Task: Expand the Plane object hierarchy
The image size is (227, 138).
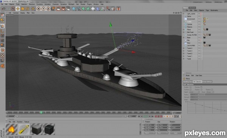Action: tap(184, 29)
